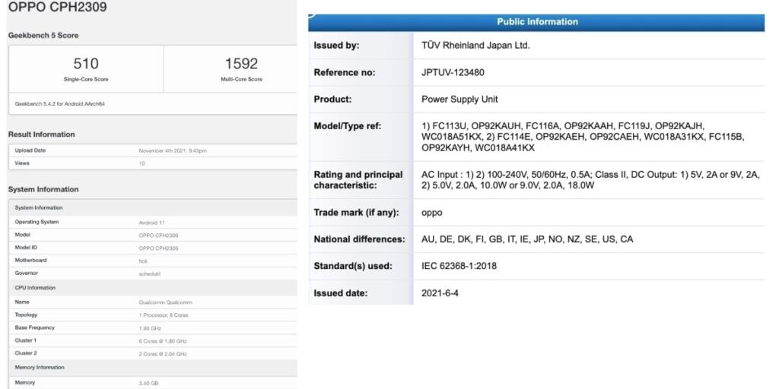Click the 2 Cores @ 2.04 GHz value
The width and height of the screenshot is (779, 389).
click(163, 354)
